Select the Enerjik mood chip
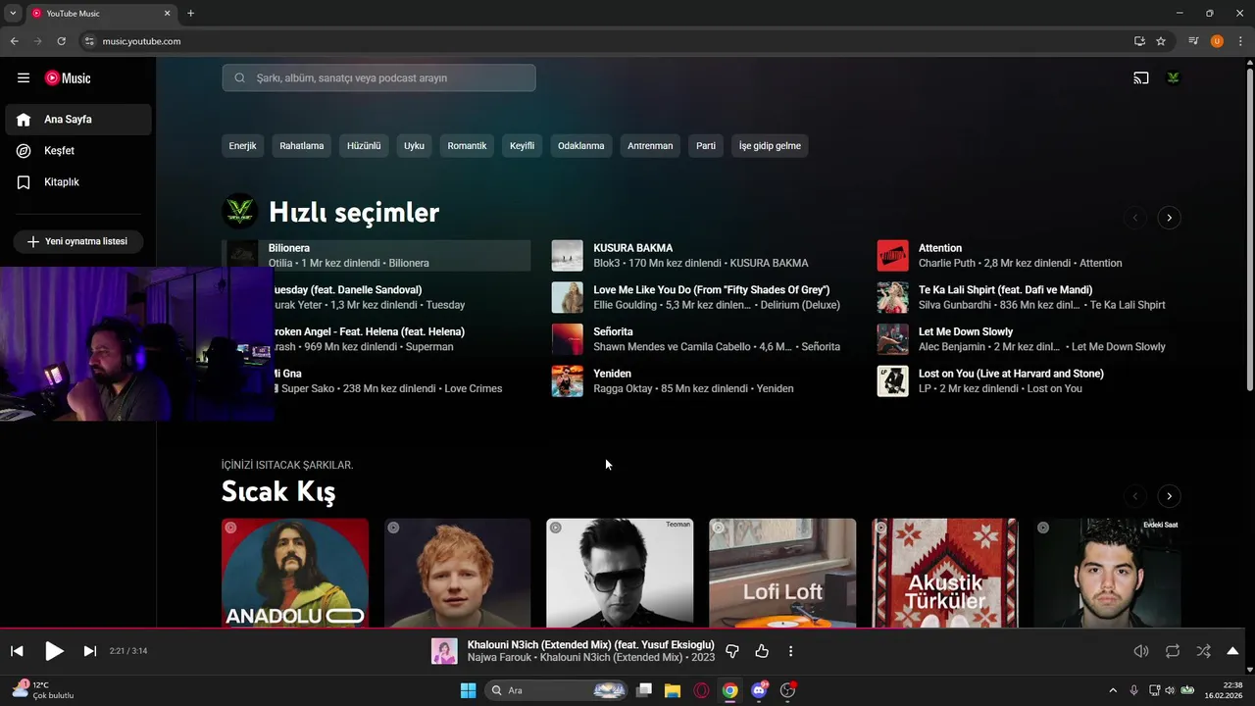This screenshot has width=1255, height=706. (x=242, y=146)
